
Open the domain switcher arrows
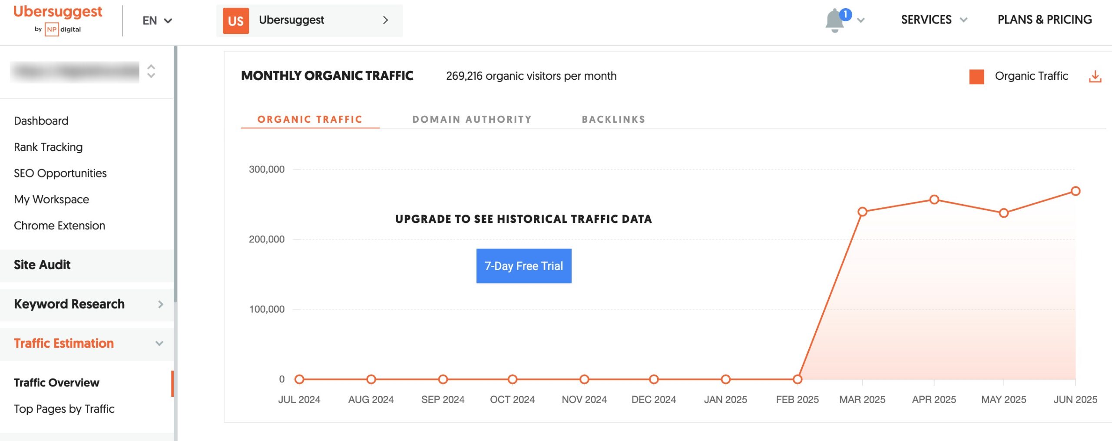[x=151, y=71]
